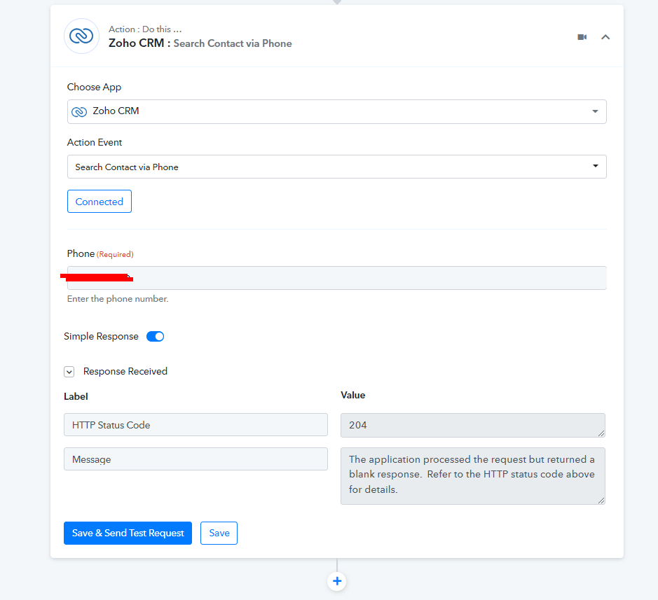658x600 pixels.
Task: Click the '(Required)' red text
Action: coord(115,254)
